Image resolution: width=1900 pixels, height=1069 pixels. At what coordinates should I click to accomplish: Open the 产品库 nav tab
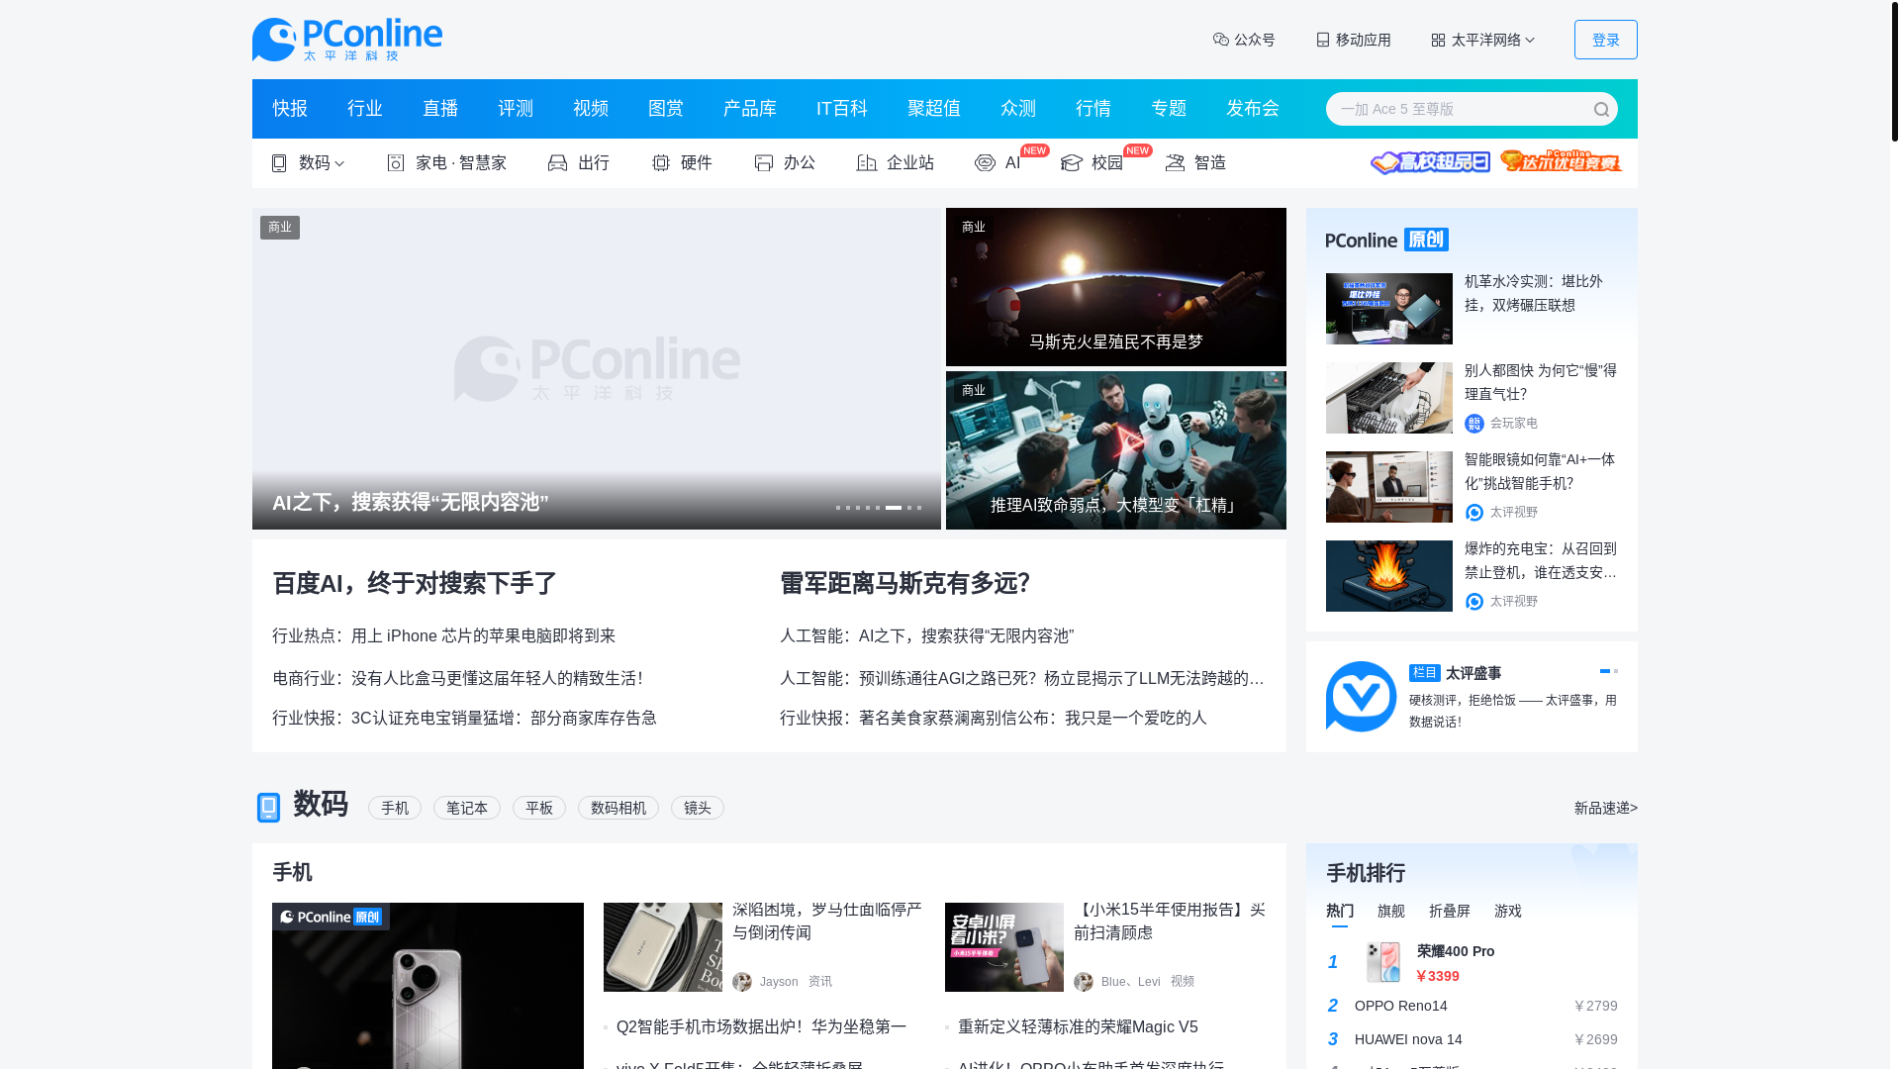coord(750,109)
